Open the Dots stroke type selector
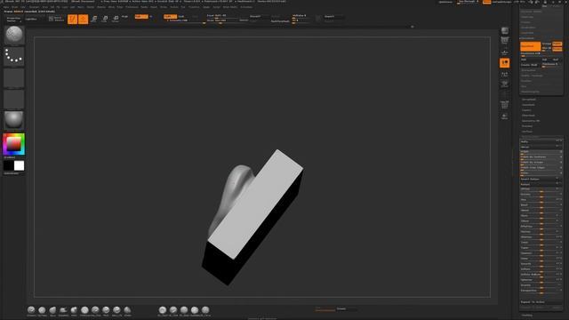Screen dimensions: 569x320 [x=14, y=56]
